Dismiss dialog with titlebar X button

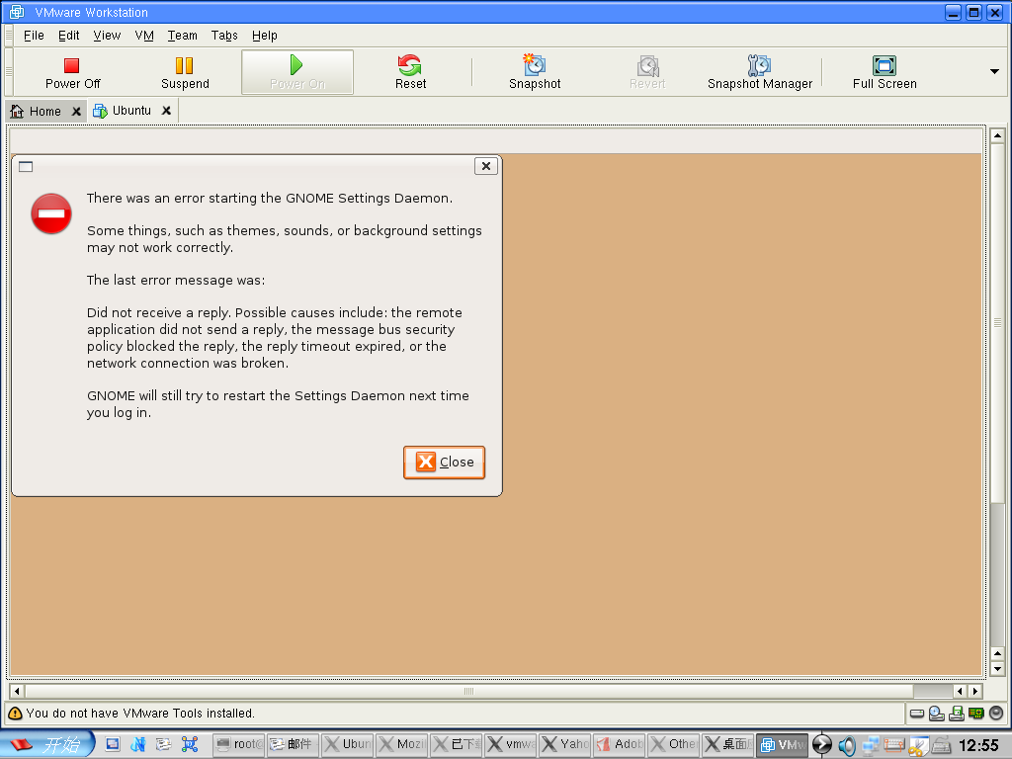pos(486,166)
